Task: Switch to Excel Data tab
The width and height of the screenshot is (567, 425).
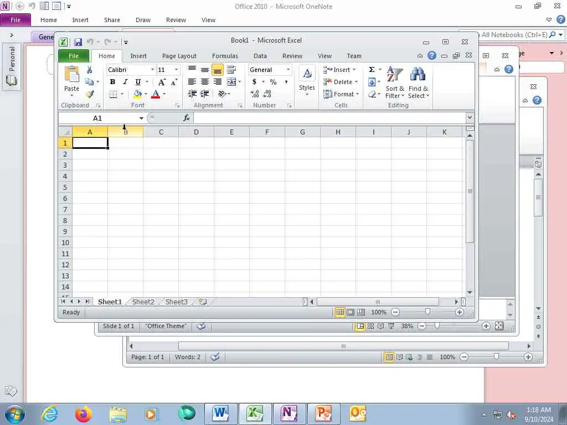Action: [260, 56]
